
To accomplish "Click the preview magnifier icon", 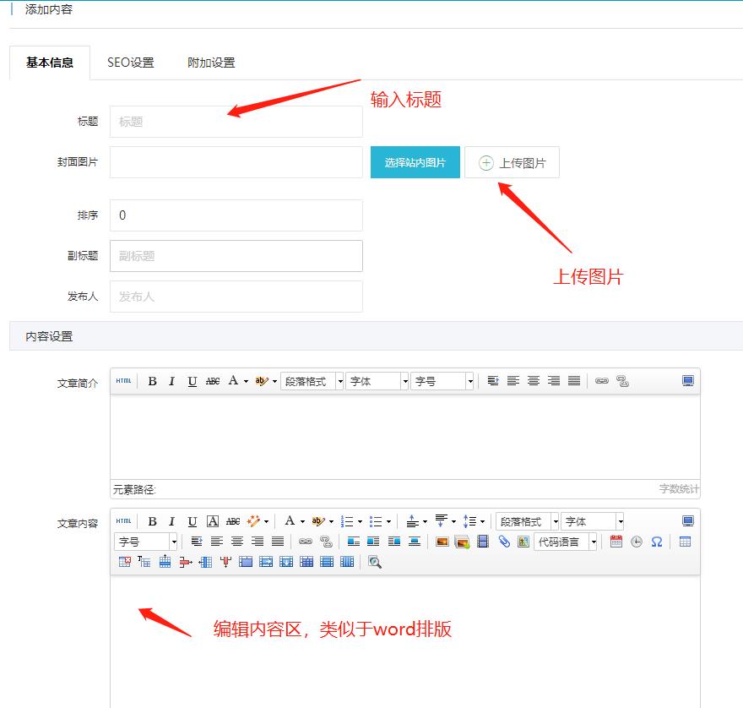I will [375, 562].
